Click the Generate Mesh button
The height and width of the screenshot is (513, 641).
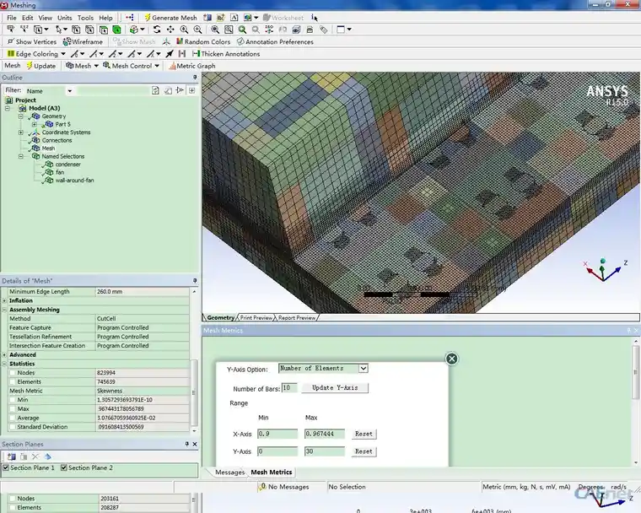coord(170,18)
